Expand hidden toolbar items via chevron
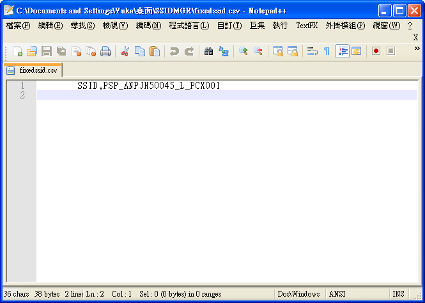This screenshot has width=425, height=303. 417,49
